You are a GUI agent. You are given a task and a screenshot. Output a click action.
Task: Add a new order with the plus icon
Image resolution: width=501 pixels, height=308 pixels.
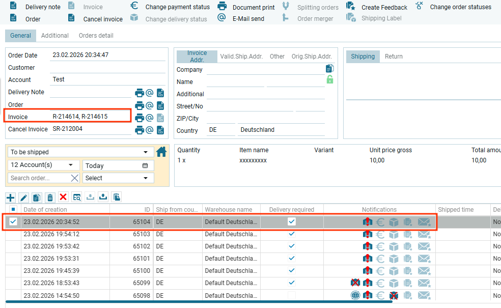coord(10,198)
